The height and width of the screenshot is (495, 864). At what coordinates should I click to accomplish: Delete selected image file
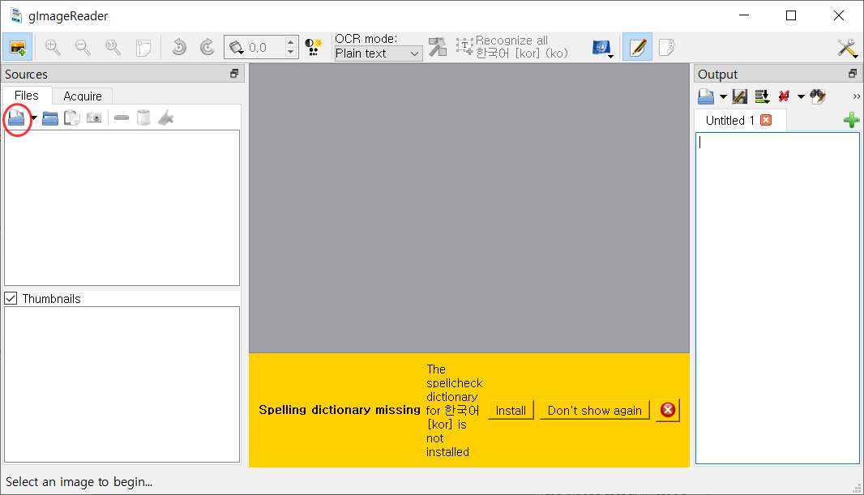click(x=143, y=117)
